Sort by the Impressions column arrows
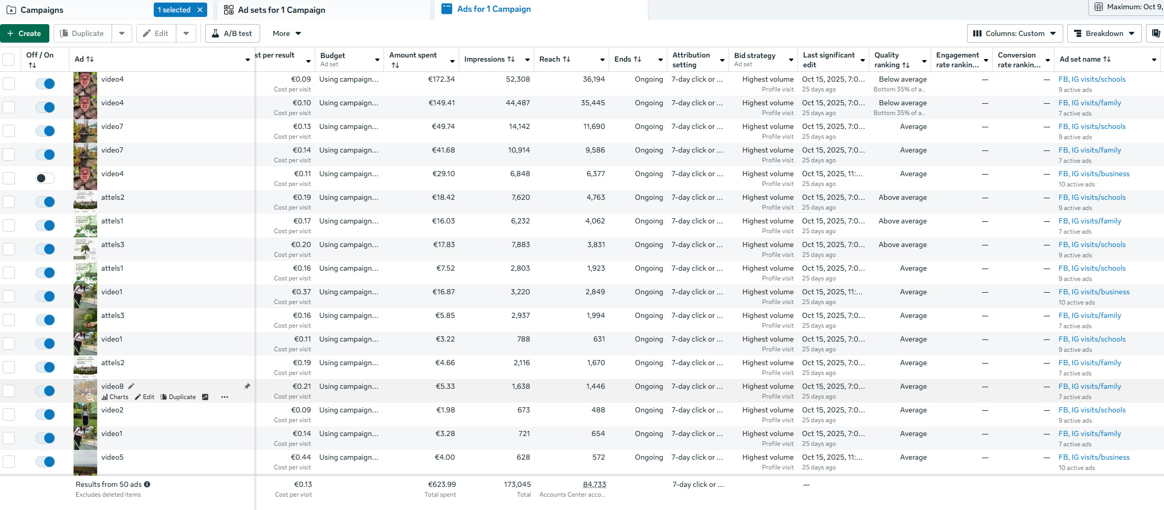This screenshot has height=510, width=1164. pos(511,59)
